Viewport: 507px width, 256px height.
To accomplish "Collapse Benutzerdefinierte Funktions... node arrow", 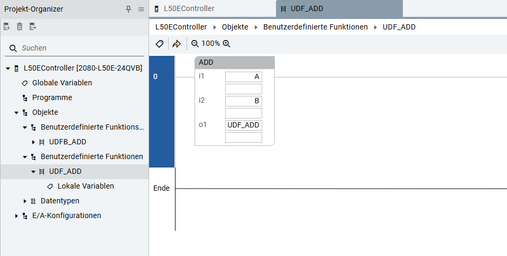I will pos(25,127).
